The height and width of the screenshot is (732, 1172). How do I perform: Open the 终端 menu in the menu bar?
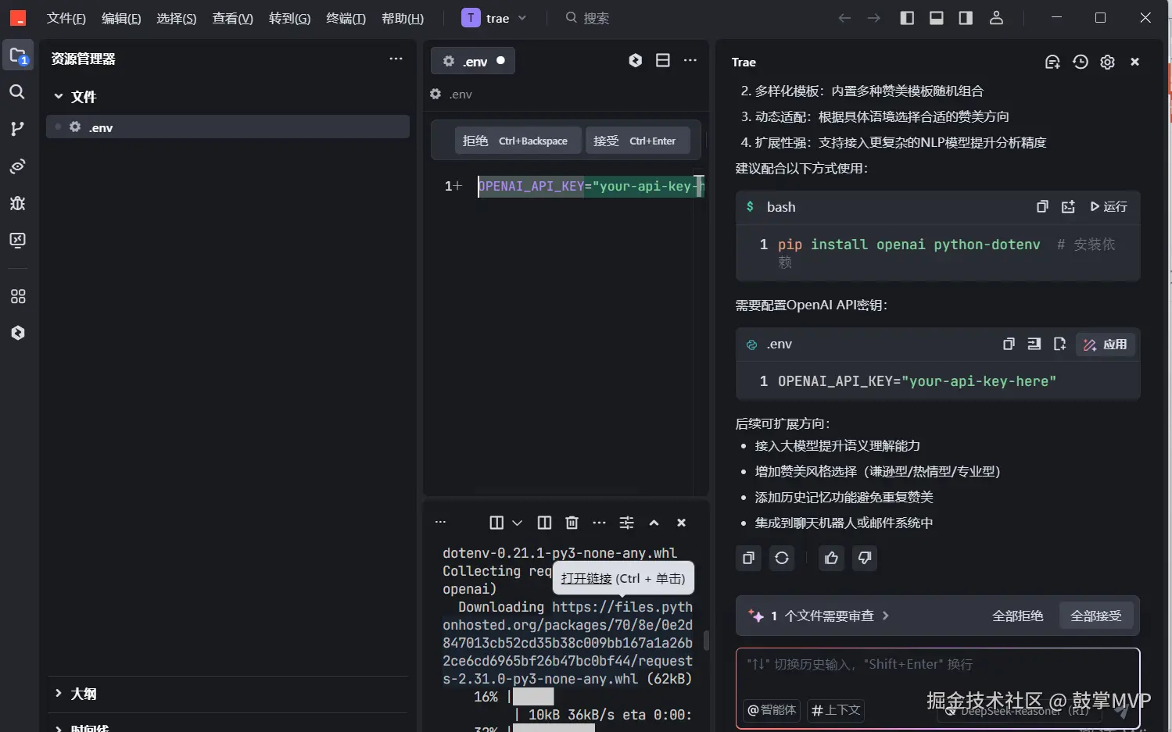pyautogui.click(x=346, y=18)
